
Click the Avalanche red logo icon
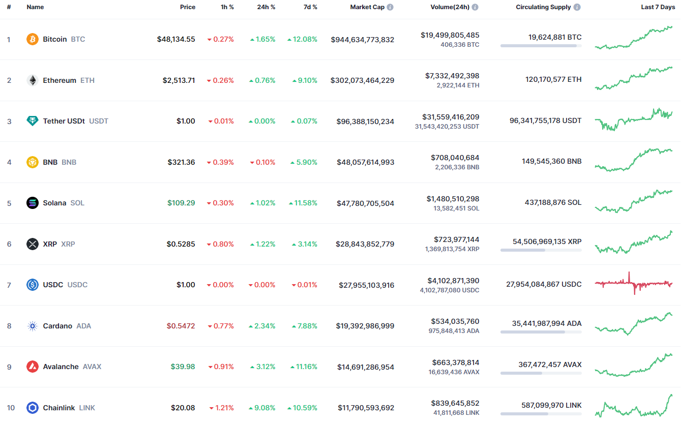(33, 367)
